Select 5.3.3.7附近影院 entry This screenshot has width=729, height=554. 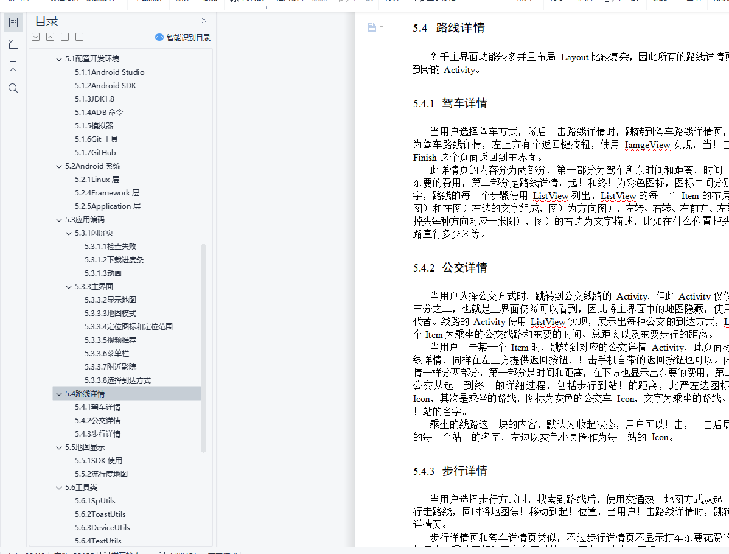[110, 367]
